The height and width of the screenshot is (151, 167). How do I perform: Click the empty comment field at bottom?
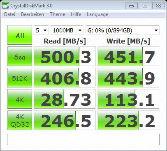tap(83, 140)
